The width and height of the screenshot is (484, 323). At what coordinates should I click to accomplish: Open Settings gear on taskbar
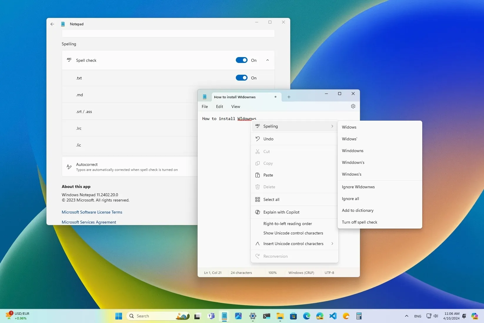point(253,316)
